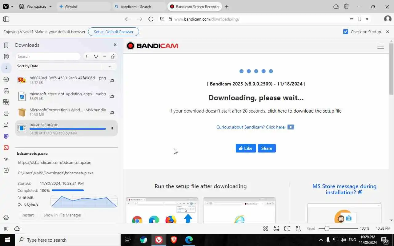Open the Capture Page camera icon

pos(266,228)
